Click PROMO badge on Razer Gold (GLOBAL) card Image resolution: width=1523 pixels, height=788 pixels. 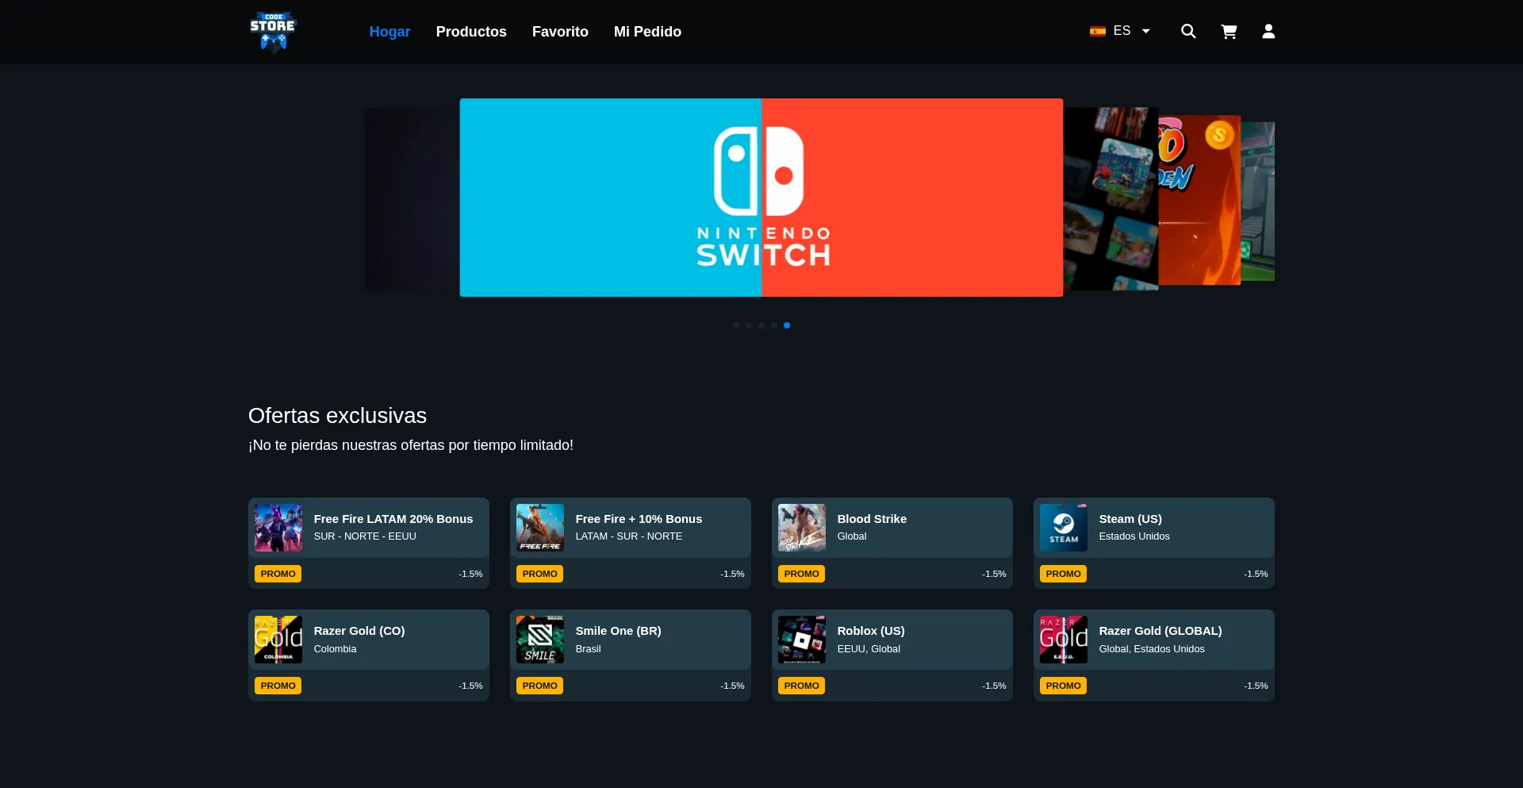1063,686
